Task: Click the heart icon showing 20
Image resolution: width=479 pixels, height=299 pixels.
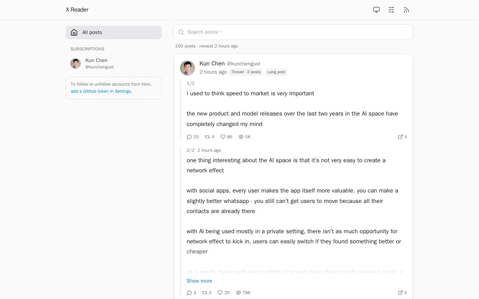Action: [220, 293]
